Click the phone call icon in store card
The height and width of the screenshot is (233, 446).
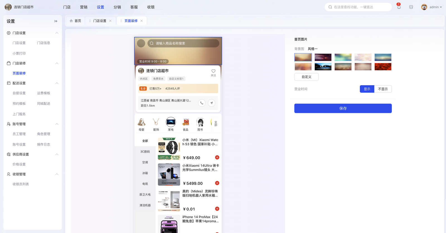click(202, 103)
